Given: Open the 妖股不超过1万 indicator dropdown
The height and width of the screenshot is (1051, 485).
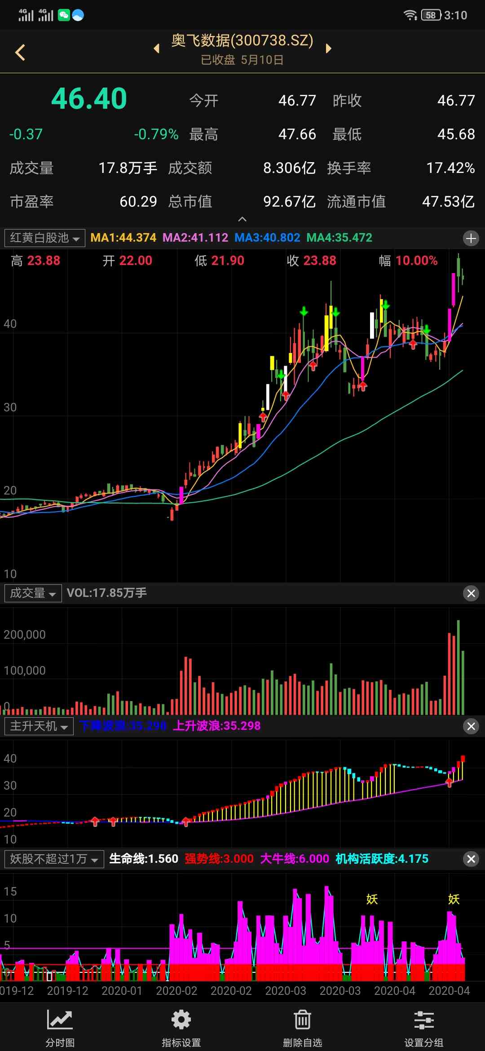Looking at the screenshot, I should click(54, 859).
